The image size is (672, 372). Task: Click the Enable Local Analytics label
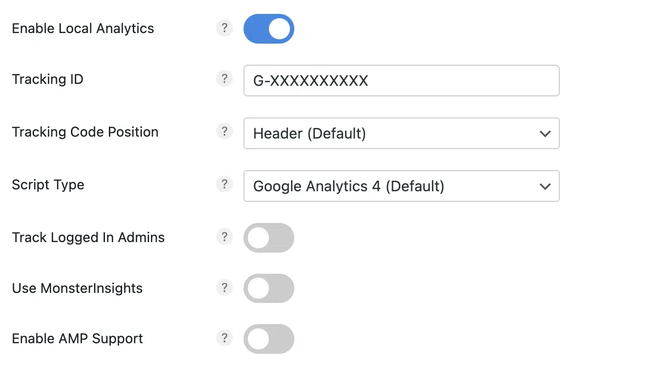coord(82,28)
